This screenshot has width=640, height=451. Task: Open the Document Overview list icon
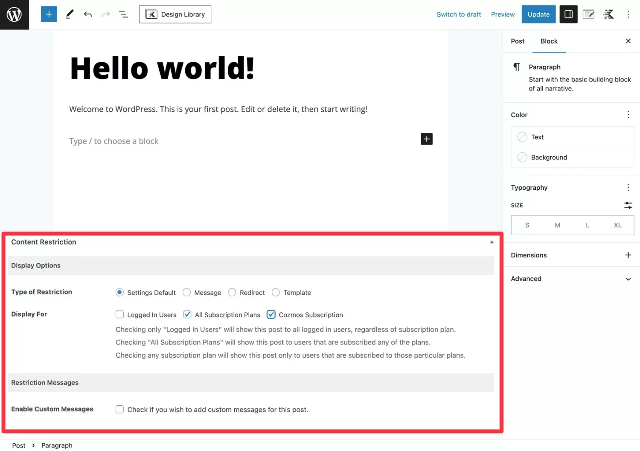123,15
